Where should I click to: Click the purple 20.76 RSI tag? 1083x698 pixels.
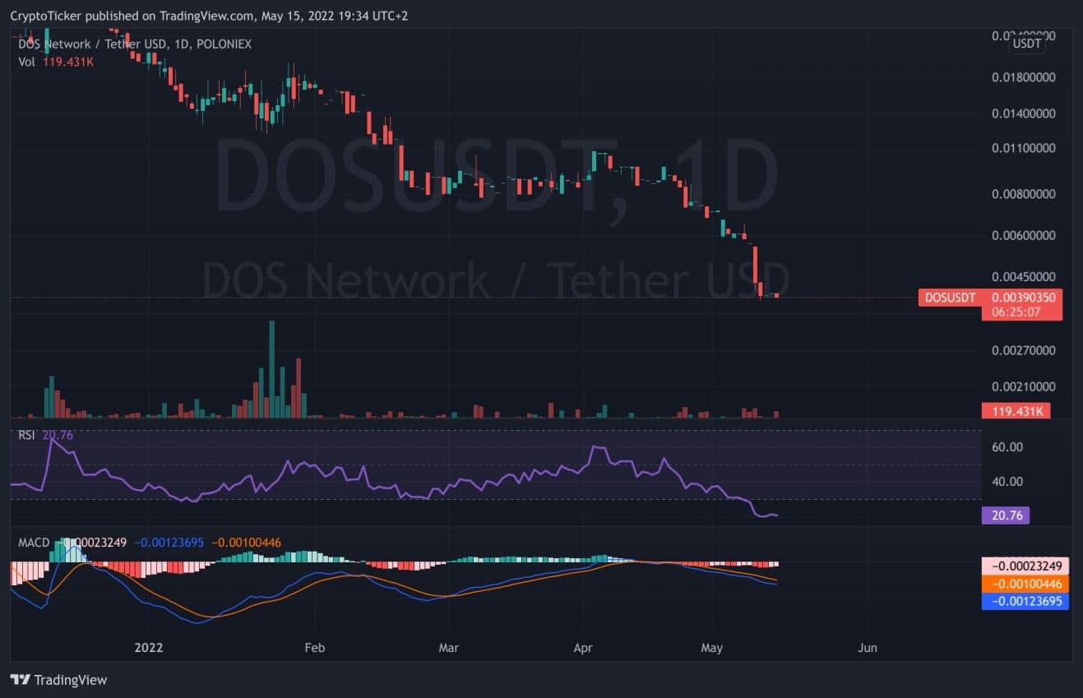coord(1005,515)
